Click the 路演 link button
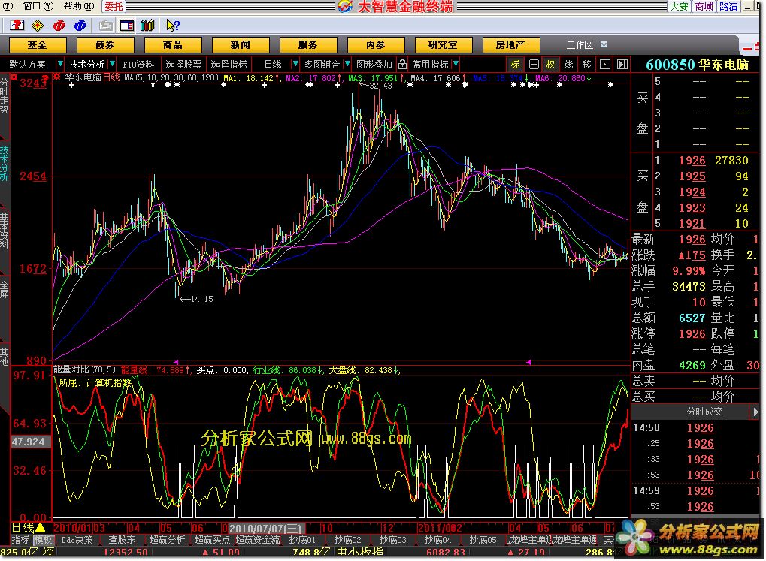This screenshot has height=561, width=766. [728, 6]
